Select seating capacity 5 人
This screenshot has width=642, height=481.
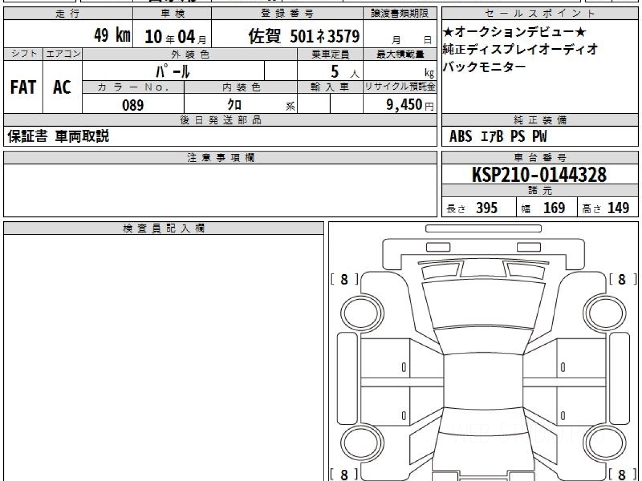345,71
